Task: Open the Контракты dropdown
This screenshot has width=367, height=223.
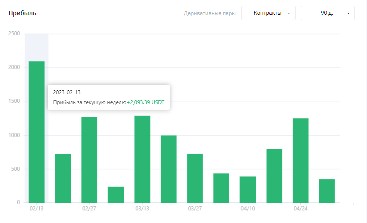Action: pyautogui.click(x=269, y=13)
